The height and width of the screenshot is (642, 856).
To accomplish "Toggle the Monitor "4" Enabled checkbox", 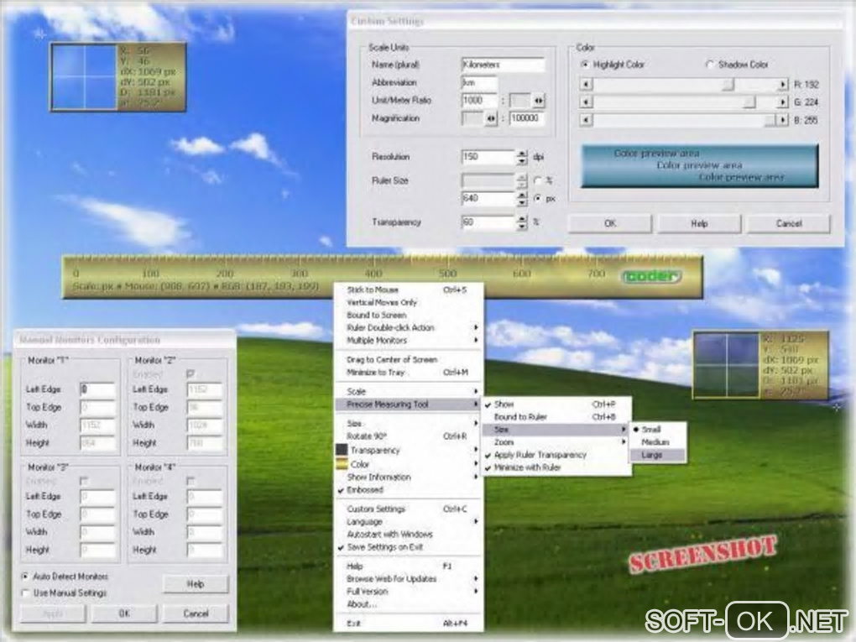I will point(191,481).
